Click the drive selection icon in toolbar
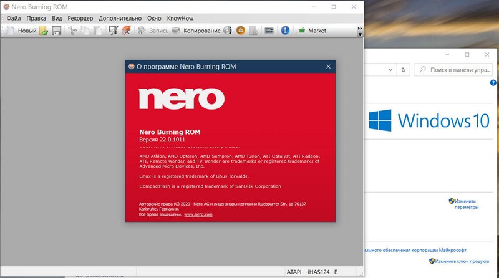This screenshot has width=499, height=278. click(x=269, y=30)
